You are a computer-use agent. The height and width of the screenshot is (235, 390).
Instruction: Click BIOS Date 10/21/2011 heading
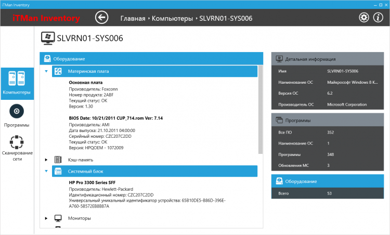coord(115,118)
